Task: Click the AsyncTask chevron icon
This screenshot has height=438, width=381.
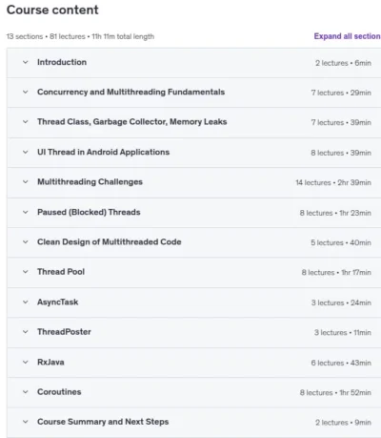Action: [x=26, y=302]
